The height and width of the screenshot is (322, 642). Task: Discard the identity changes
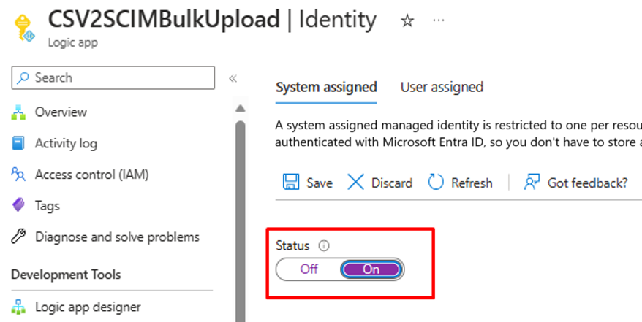tap(379, 183)
